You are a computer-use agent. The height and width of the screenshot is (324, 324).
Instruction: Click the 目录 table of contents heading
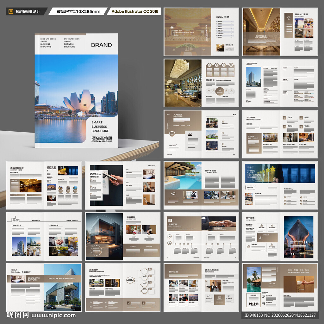226,17
